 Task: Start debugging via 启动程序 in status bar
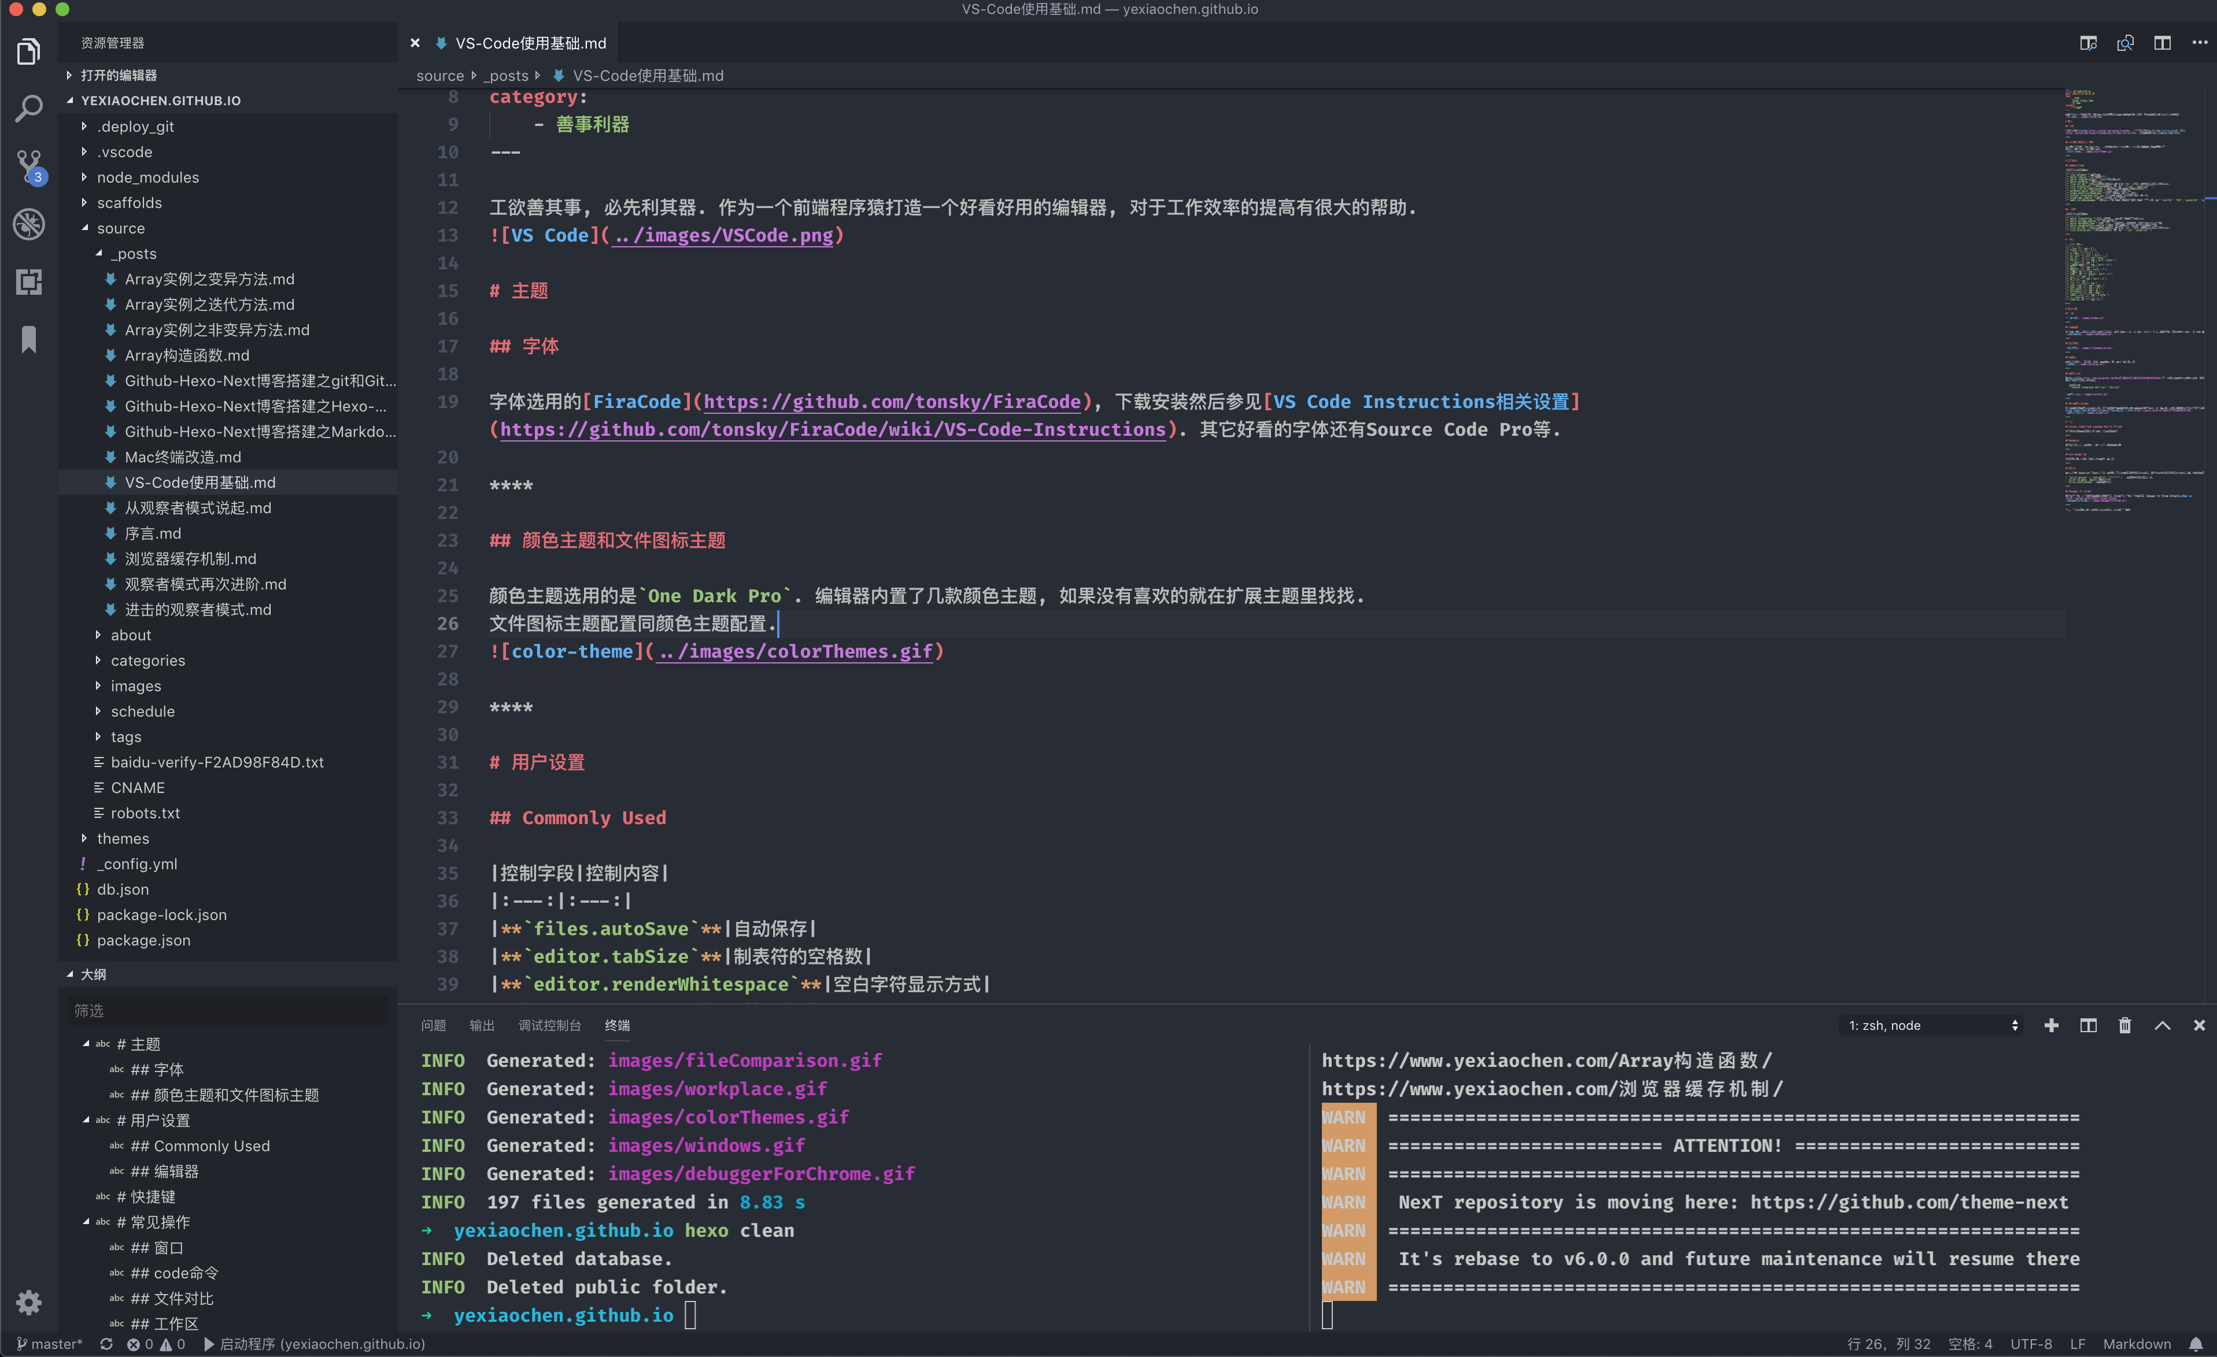tap(314, 1344)
